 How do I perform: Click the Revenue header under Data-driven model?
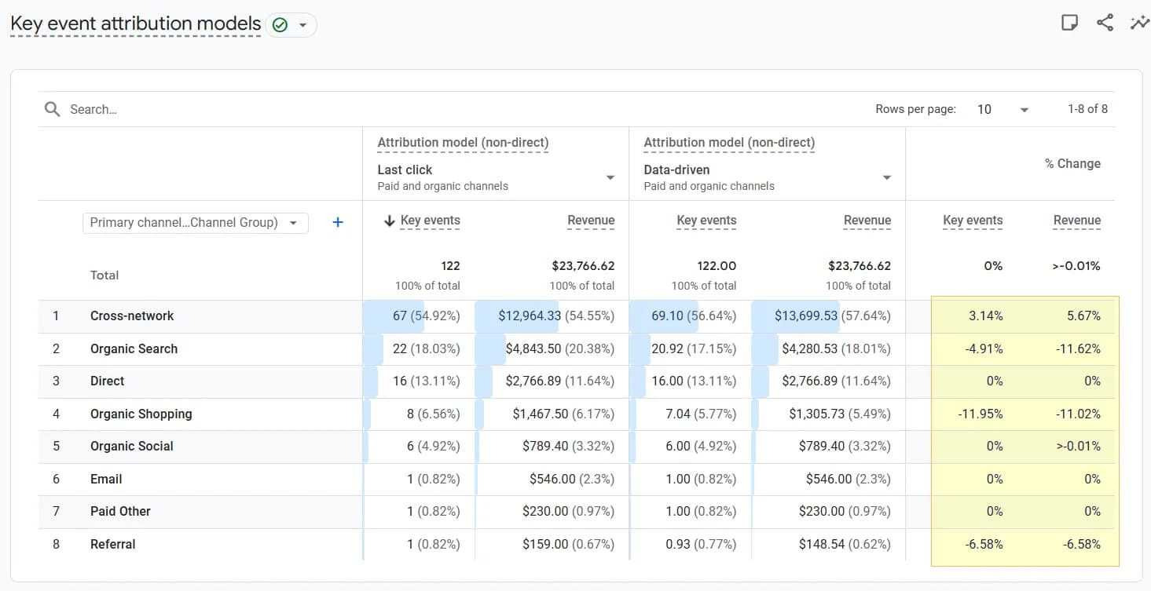tap(867, 221)
